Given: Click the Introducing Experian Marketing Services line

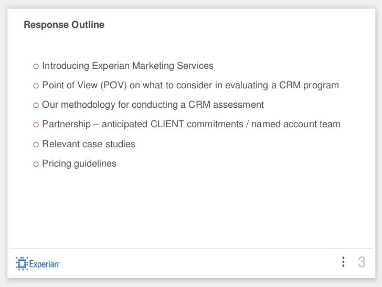Looking at the screenshot, I should click(x=128, y=66).
